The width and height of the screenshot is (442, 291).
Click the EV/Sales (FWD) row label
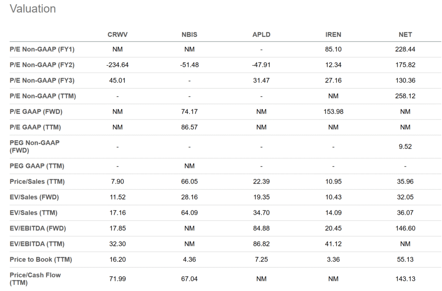tap(34, 197)
